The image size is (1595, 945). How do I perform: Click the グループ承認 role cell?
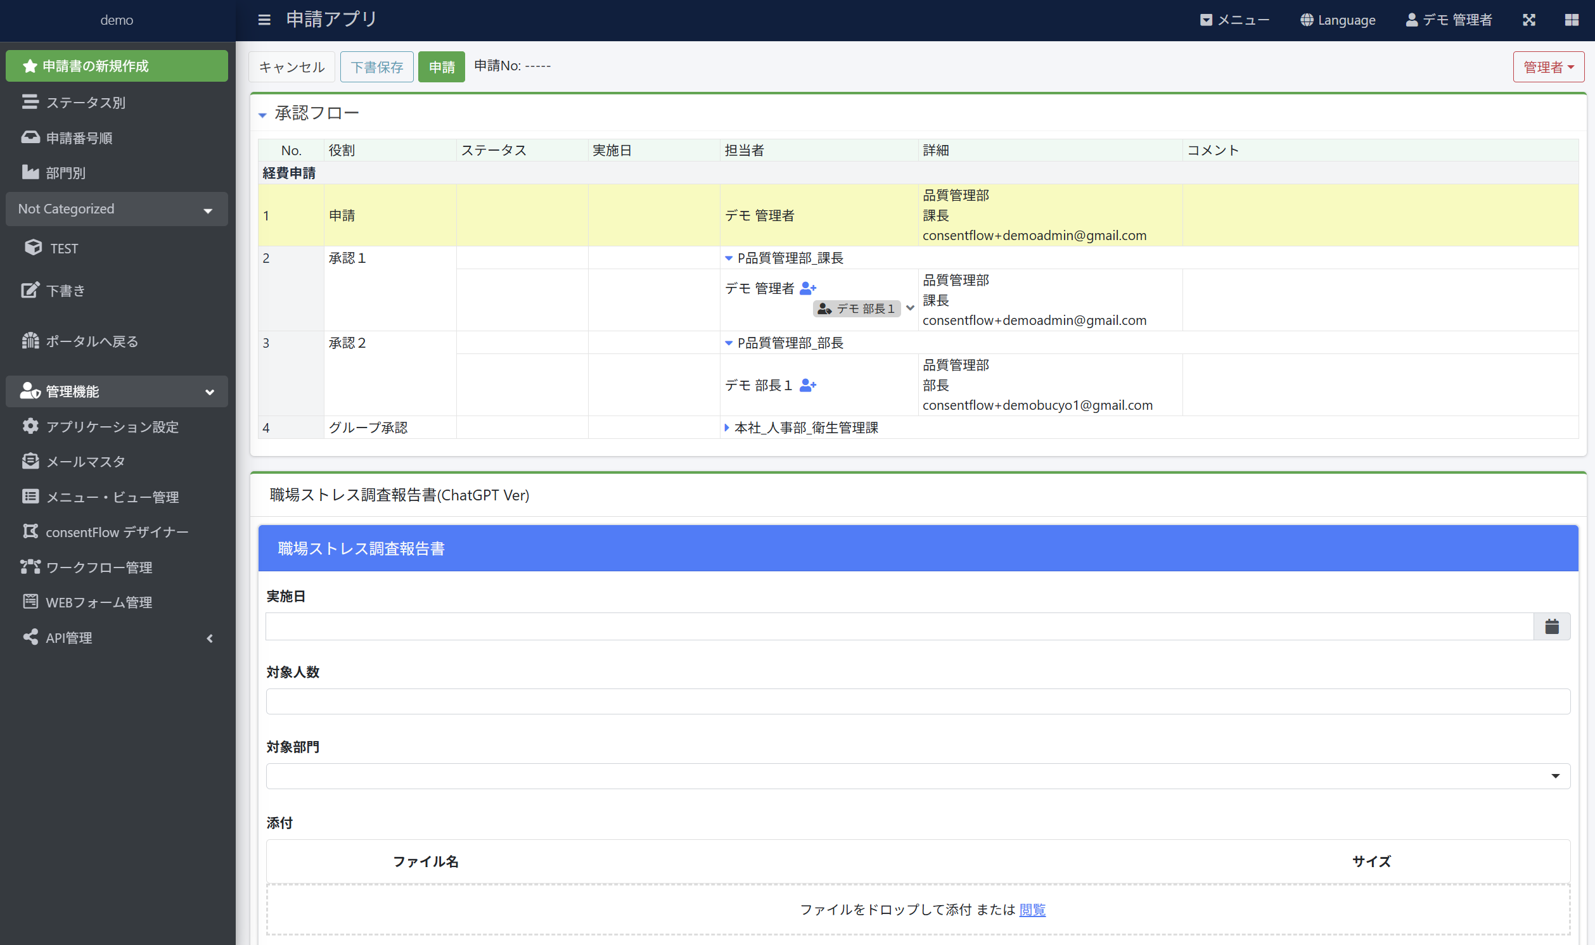pos(390,428)
